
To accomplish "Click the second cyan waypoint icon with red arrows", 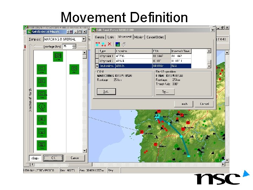I will coord(104,44).
